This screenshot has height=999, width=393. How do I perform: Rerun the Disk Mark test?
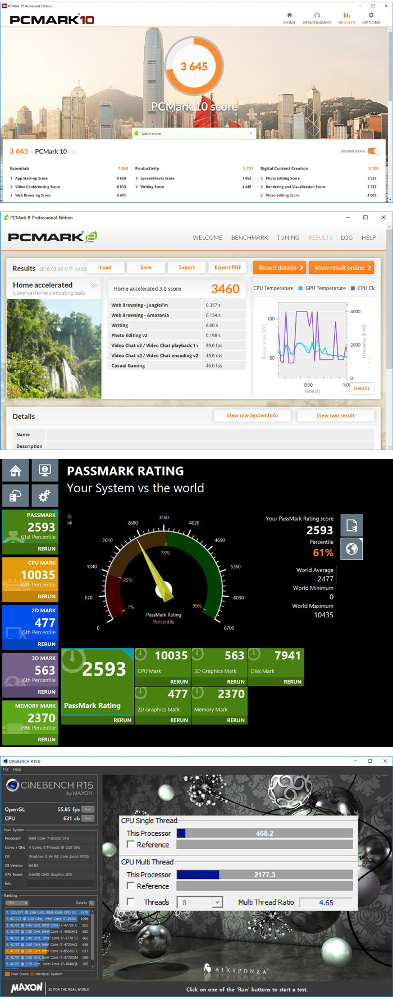click(x=292, y=682)
